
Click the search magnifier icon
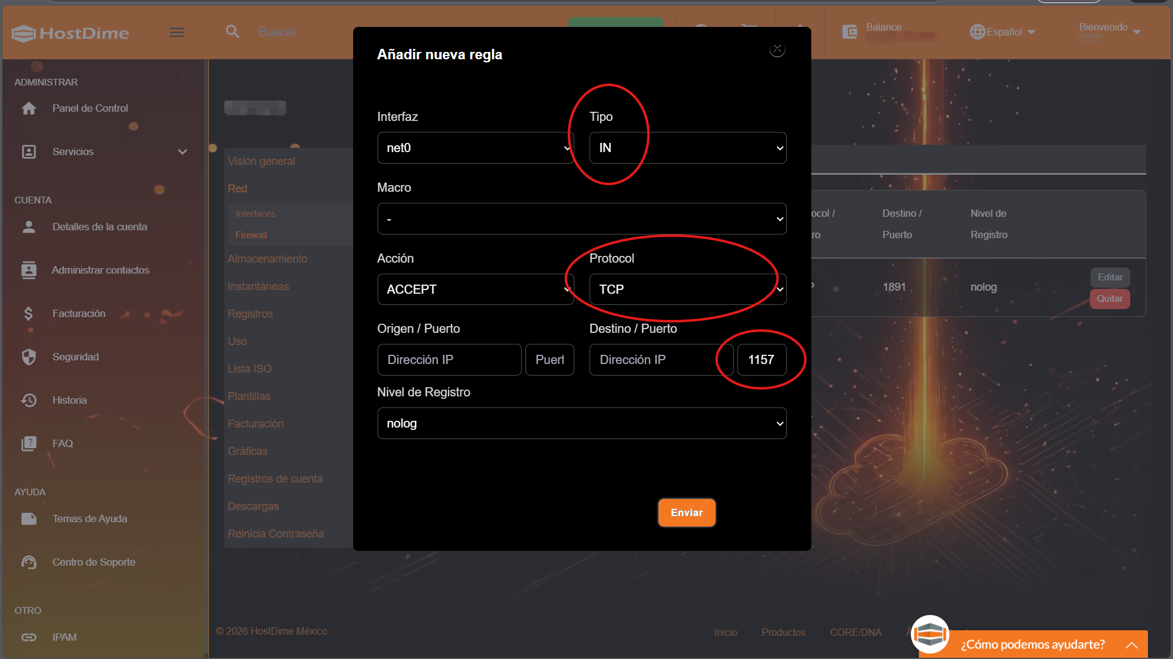click(233, 32)
